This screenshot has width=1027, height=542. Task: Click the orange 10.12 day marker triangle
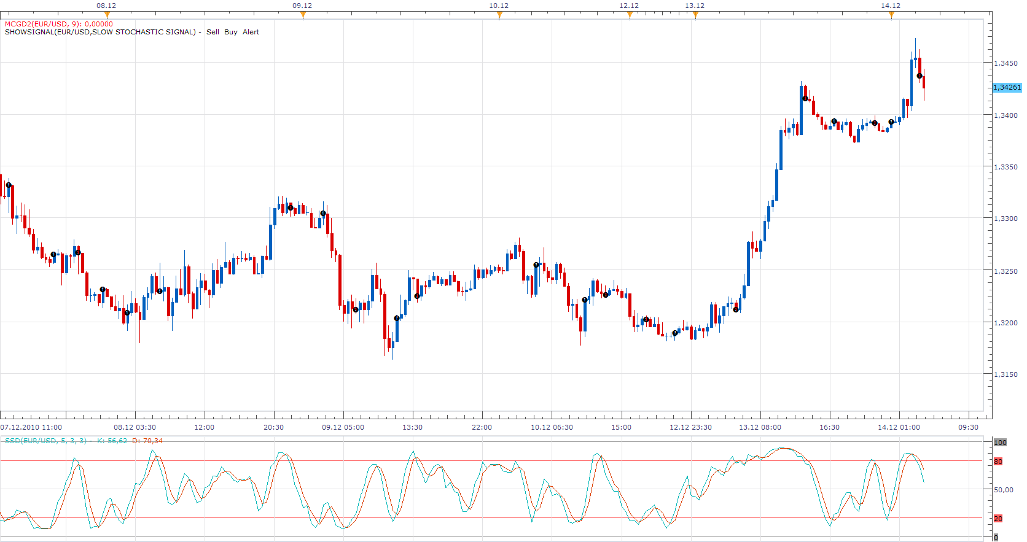[499, 15]
